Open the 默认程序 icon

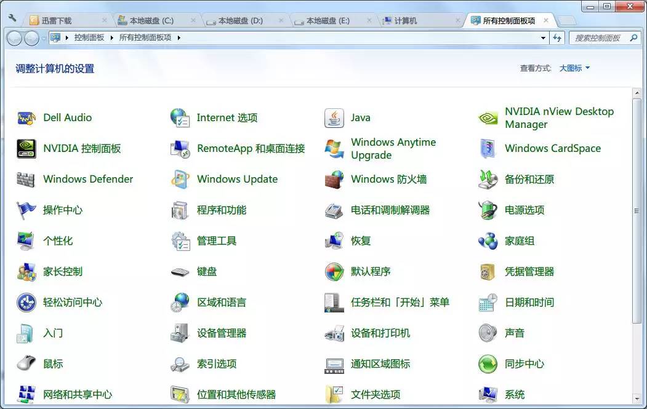tap(334, 272)
